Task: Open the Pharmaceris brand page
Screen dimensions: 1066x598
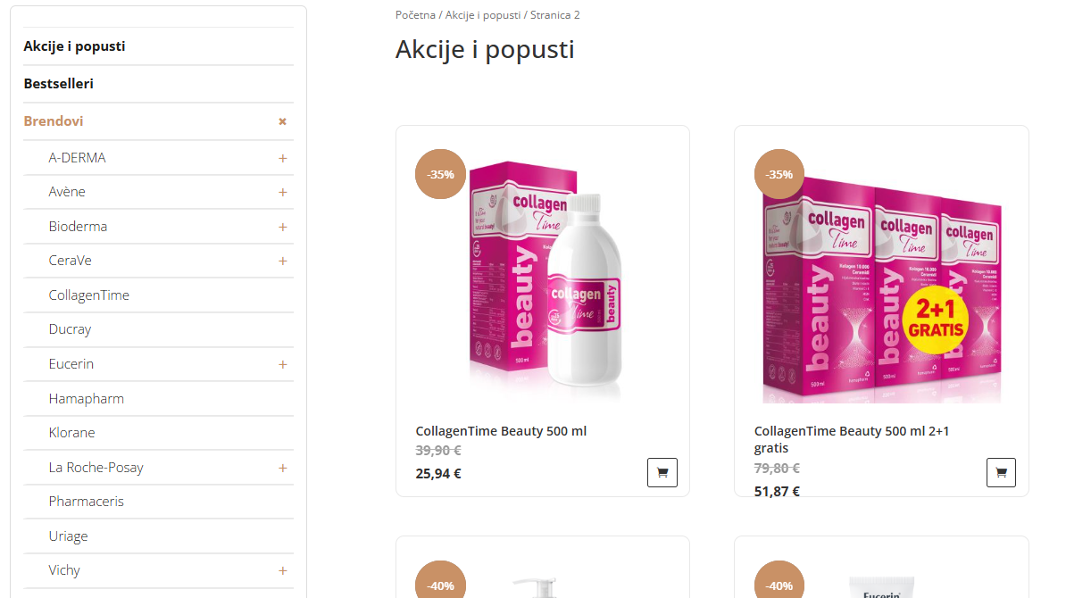Action: point(87,502)
